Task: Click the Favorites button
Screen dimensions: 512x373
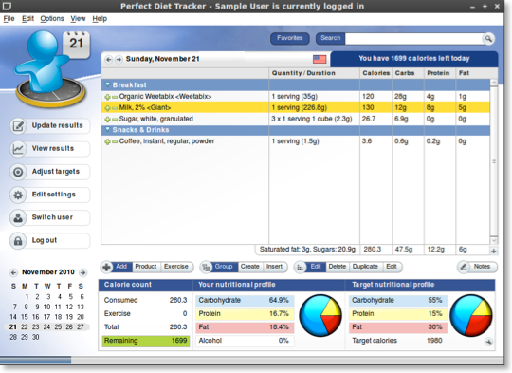Action: (289, 38)
